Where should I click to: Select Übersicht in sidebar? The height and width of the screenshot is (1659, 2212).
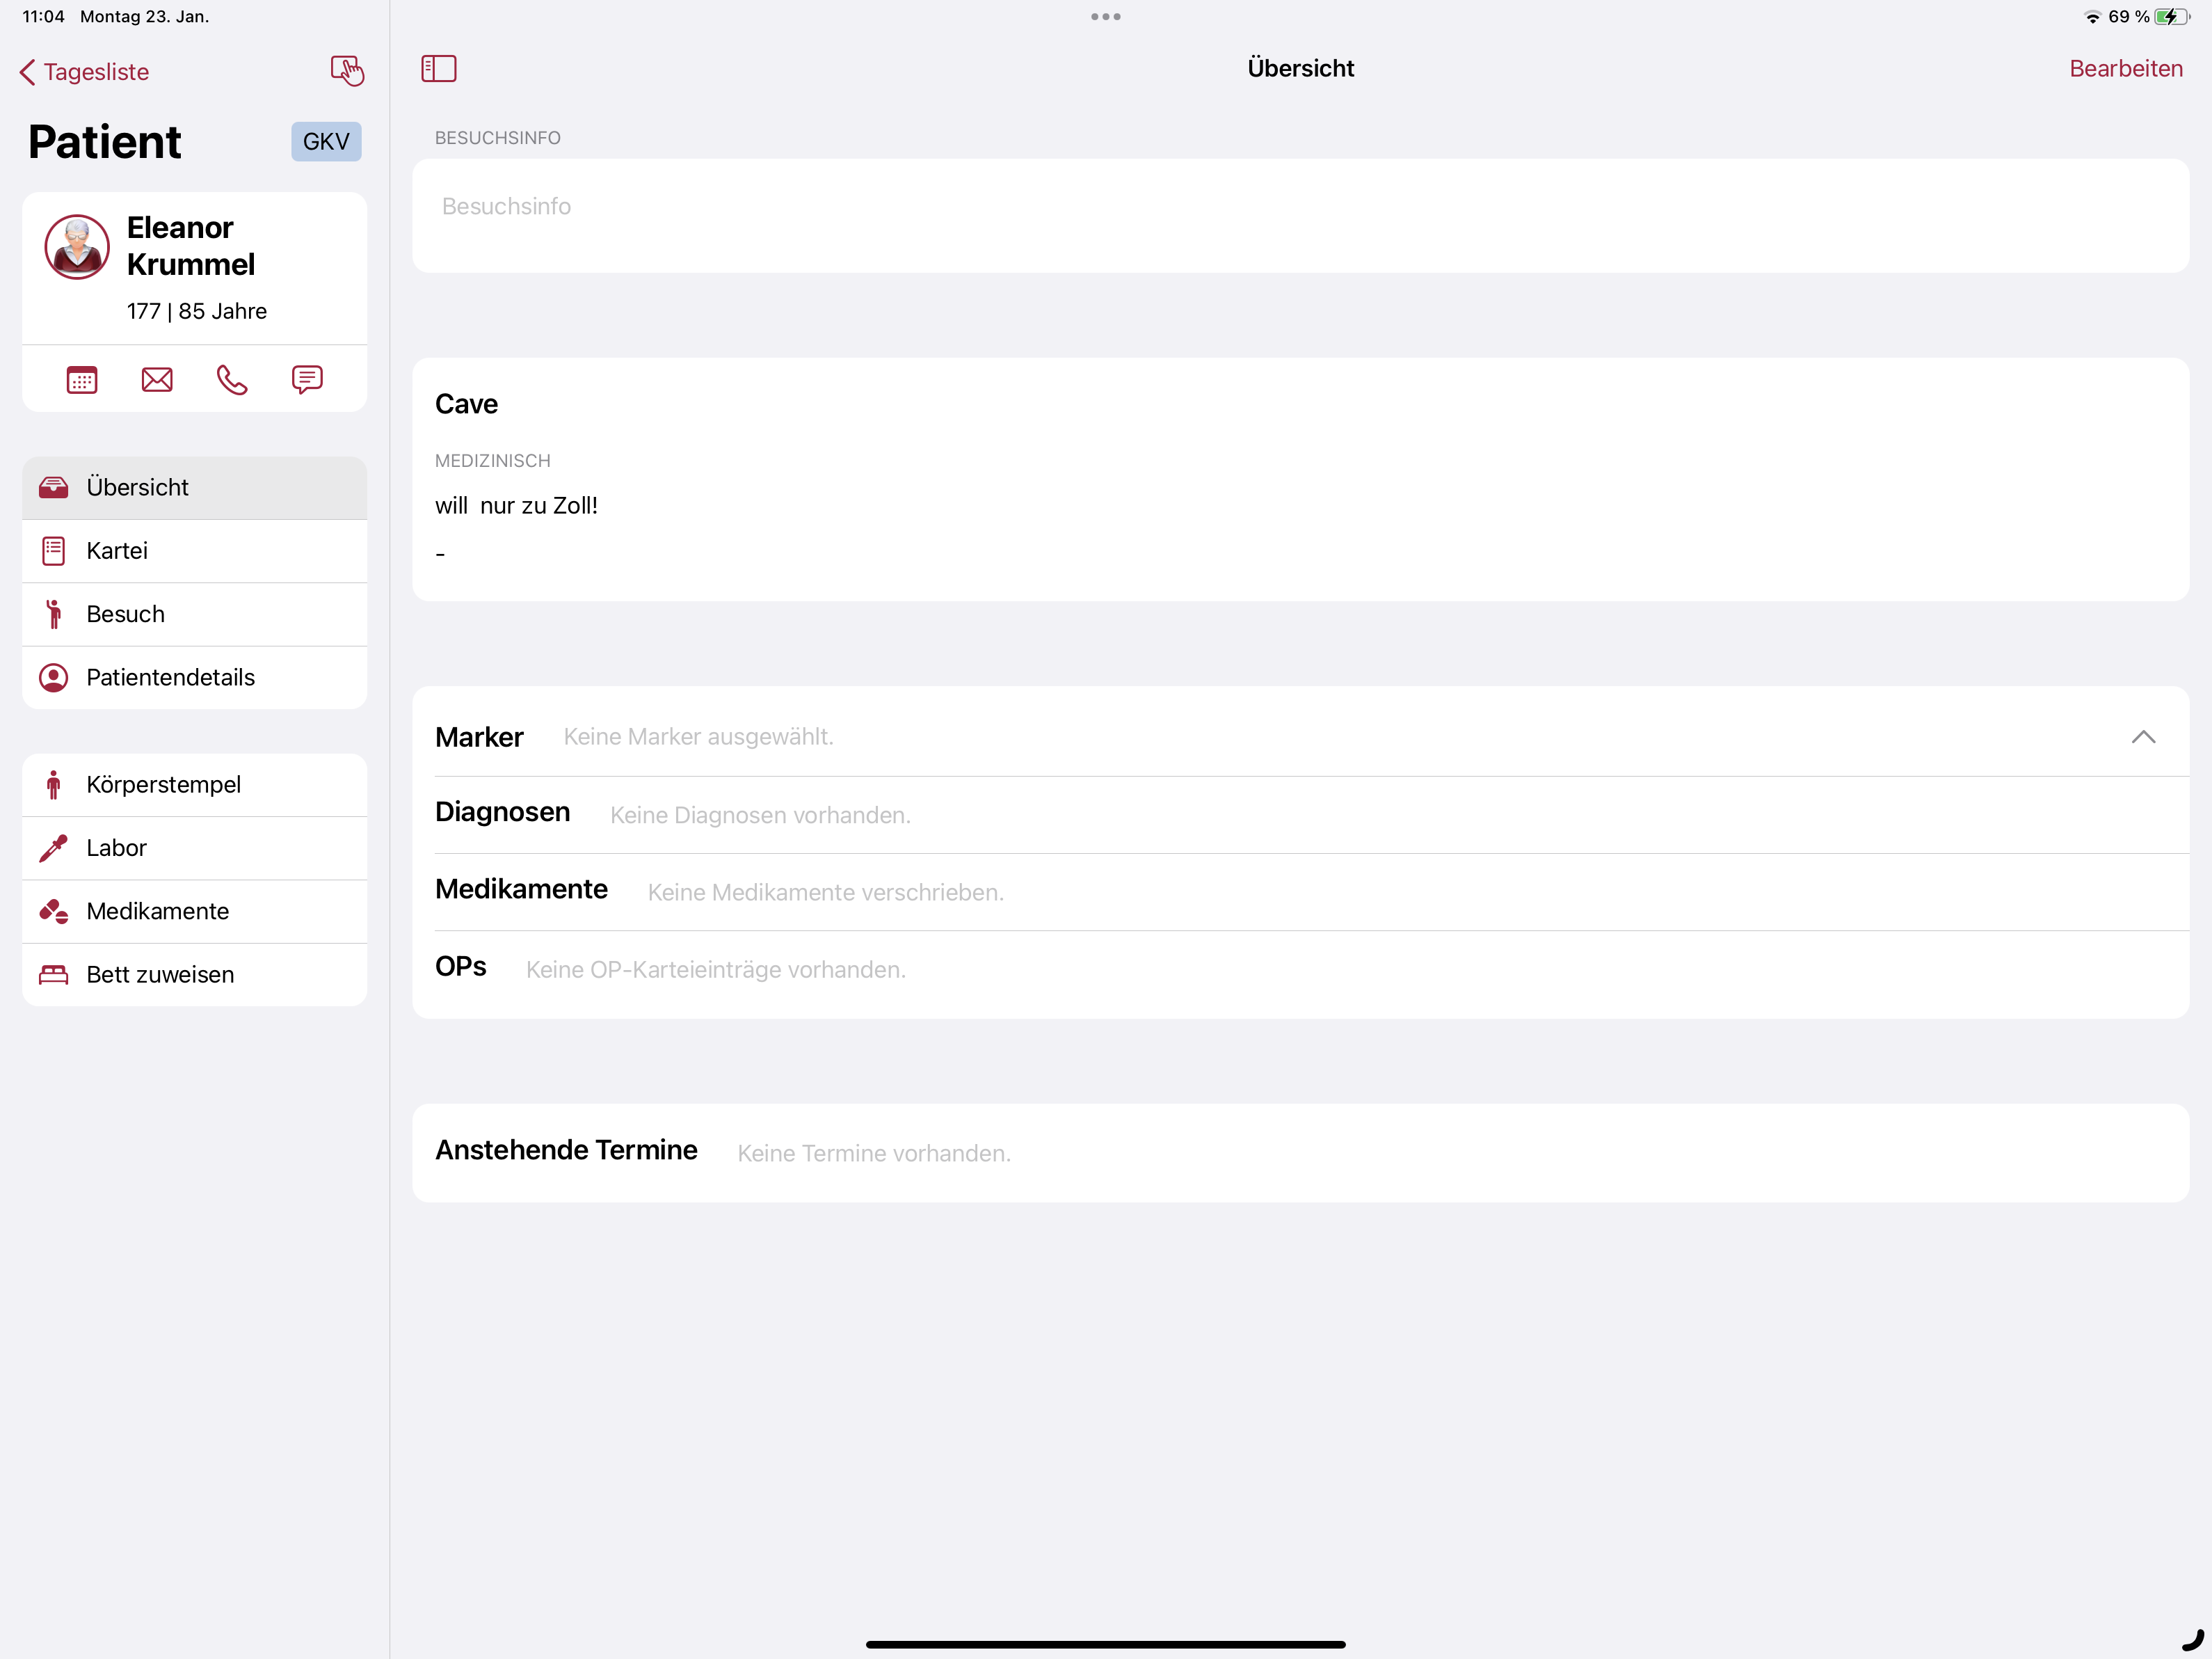click(195, 489)
